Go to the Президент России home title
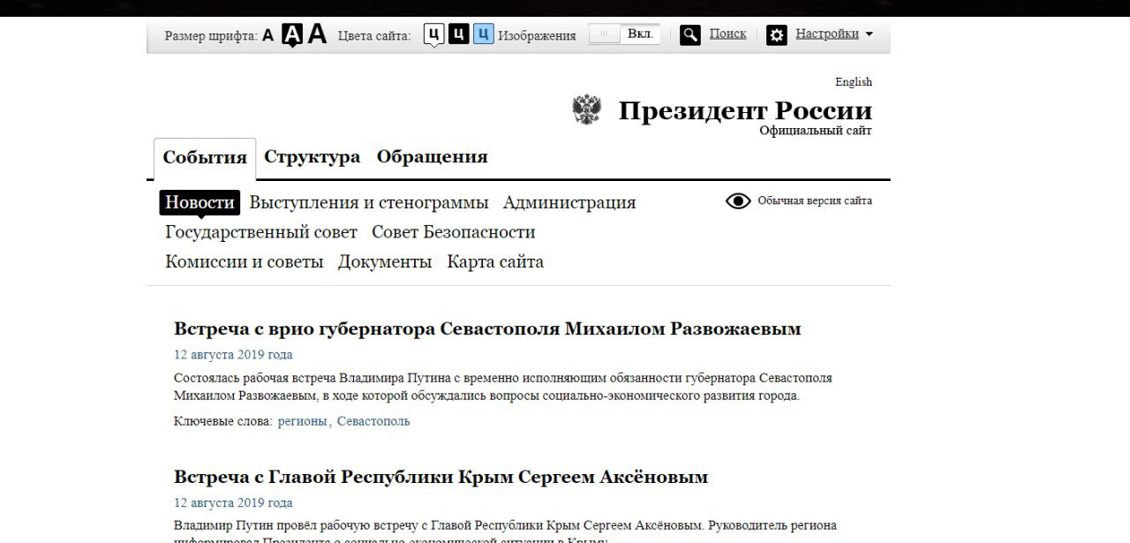 (x=745, y=110)
